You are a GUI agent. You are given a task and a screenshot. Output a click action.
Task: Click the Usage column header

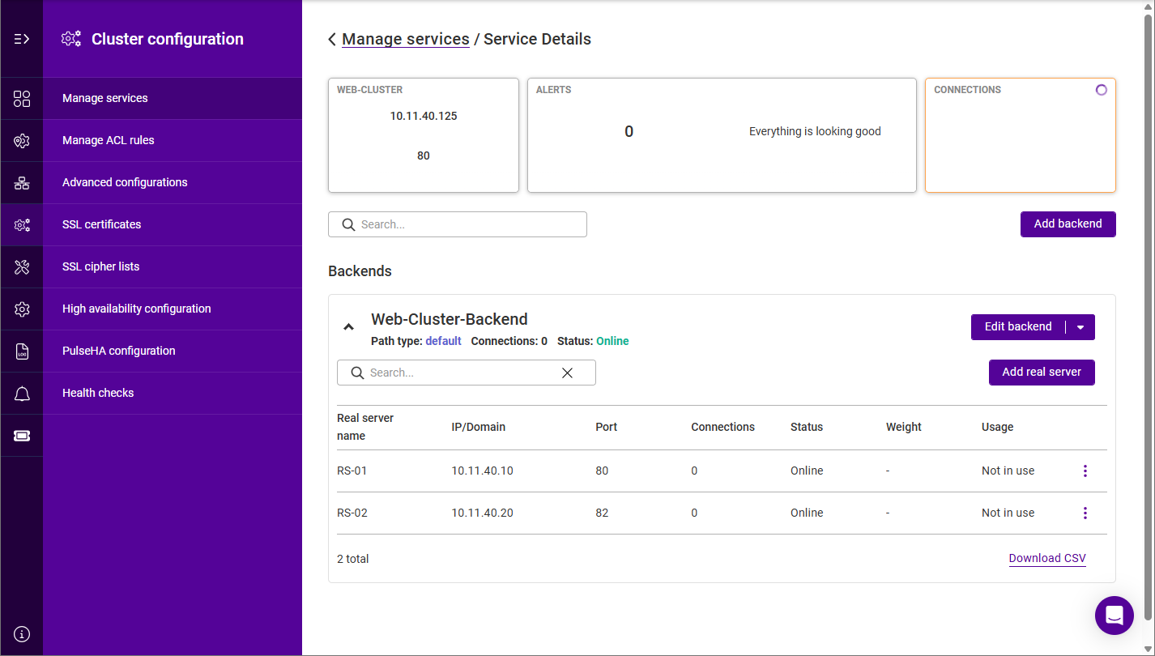click(998, 427)
